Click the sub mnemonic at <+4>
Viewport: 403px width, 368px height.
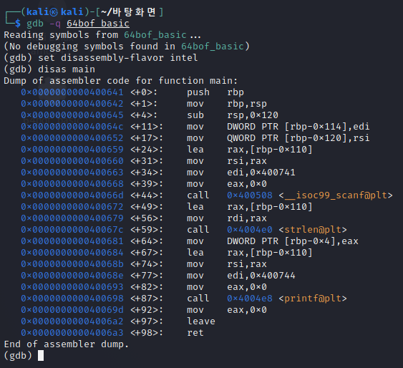click(x=195, y=115)
